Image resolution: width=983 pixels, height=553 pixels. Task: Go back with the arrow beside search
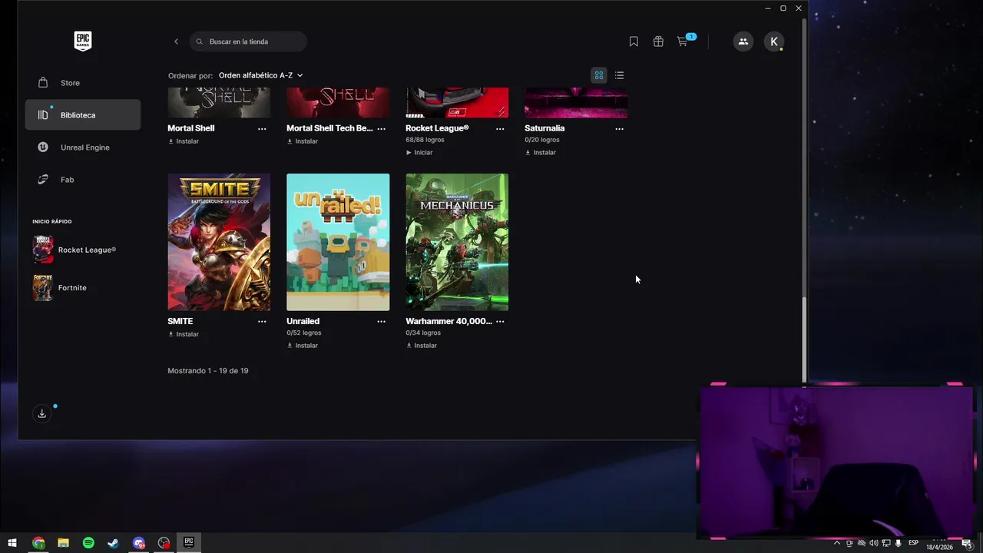coord(176,41)
